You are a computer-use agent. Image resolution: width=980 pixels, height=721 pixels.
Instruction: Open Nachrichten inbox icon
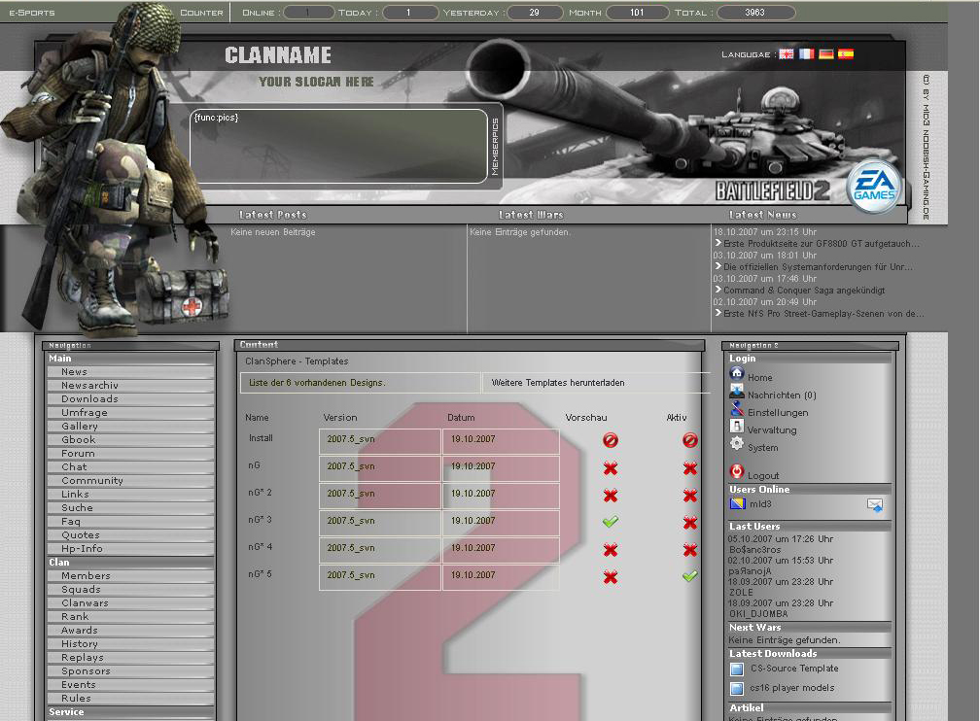point(737,394)
